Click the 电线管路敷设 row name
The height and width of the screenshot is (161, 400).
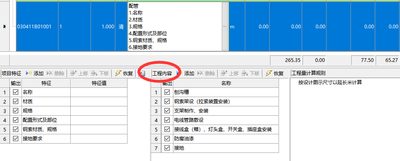(x=189, y=120)
